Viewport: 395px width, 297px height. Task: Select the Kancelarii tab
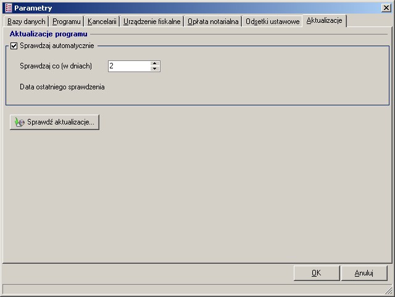point(102,22)
